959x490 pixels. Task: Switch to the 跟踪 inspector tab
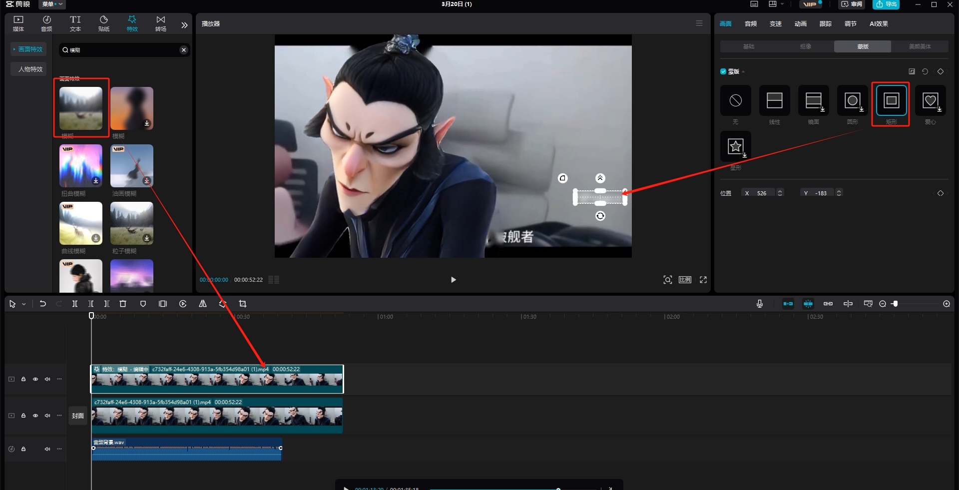point(826,23)
